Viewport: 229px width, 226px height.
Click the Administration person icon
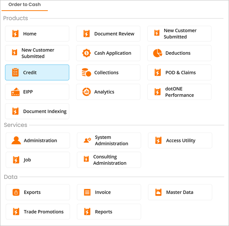pos(16,141)
